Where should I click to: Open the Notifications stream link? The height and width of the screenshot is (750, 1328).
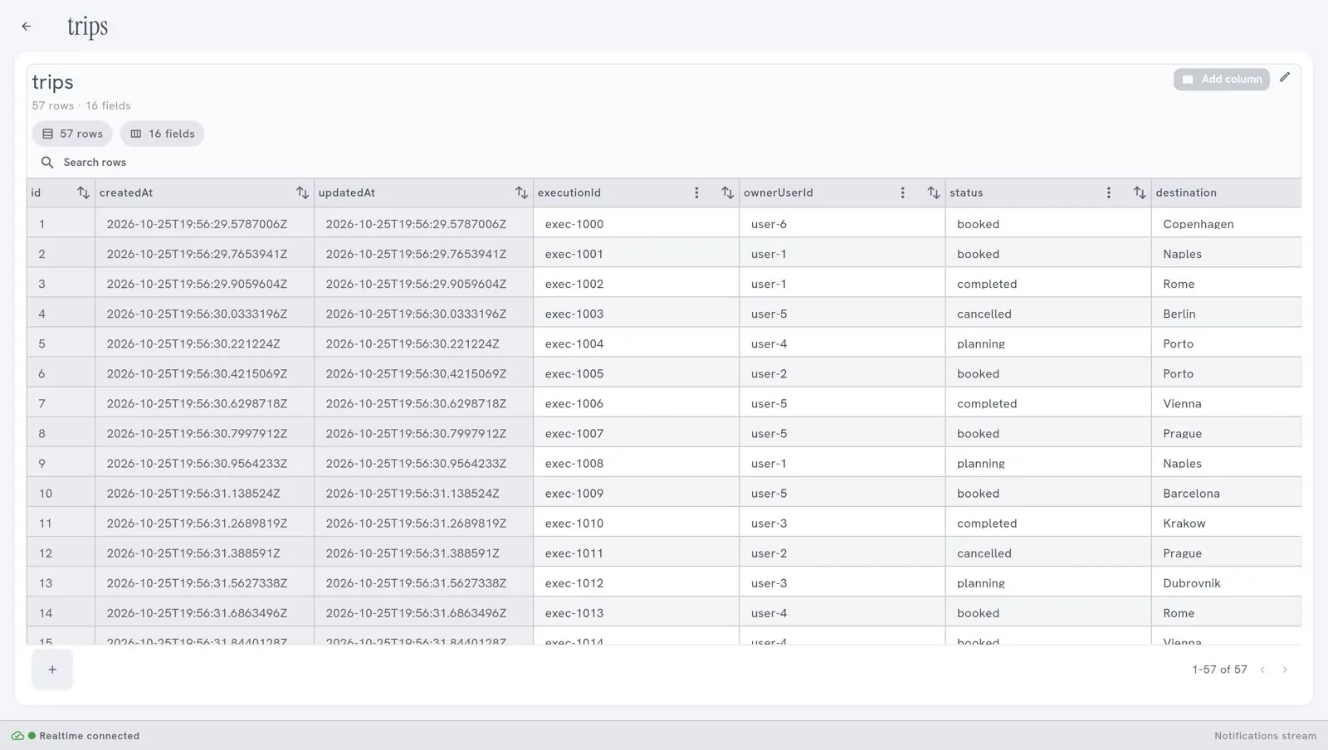click(x=1265, y=736)
